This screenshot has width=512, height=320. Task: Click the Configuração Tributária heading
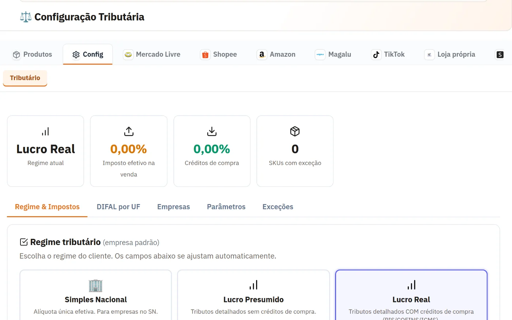89,17
